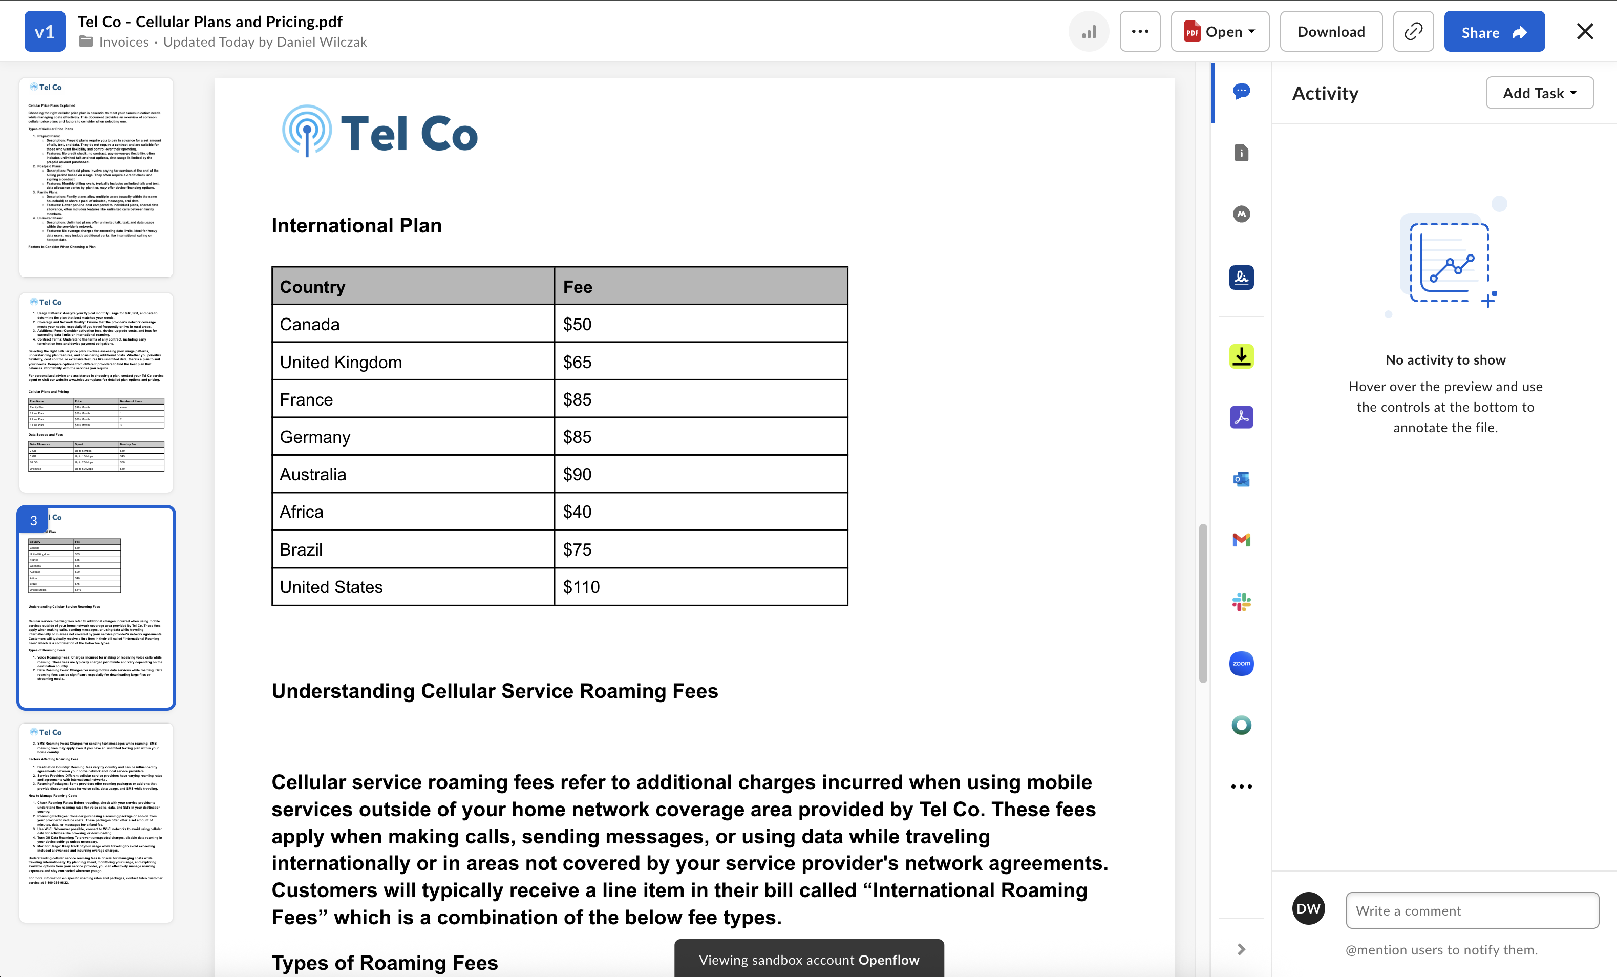Click the Download button
This screenshot has width=1617, height=977.
(1331, 32)
